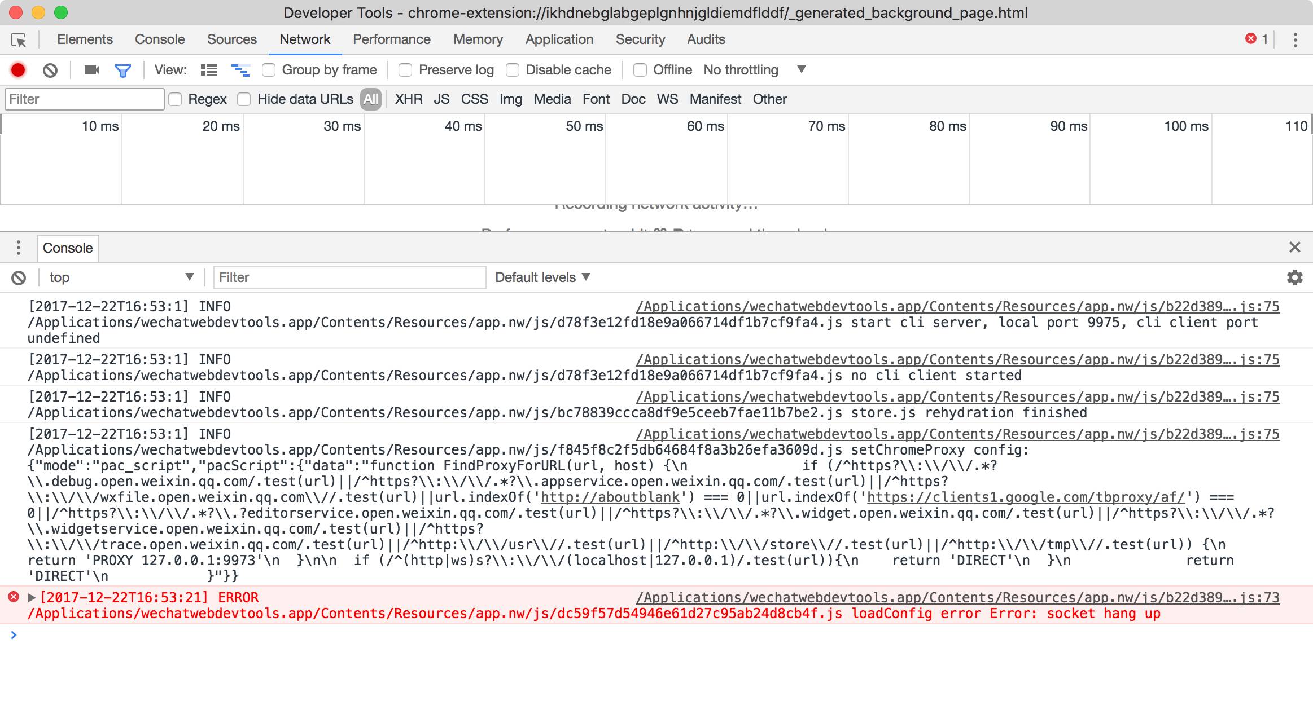
Task: Check the Disable cache option
Action: click(x=513, y=70)
